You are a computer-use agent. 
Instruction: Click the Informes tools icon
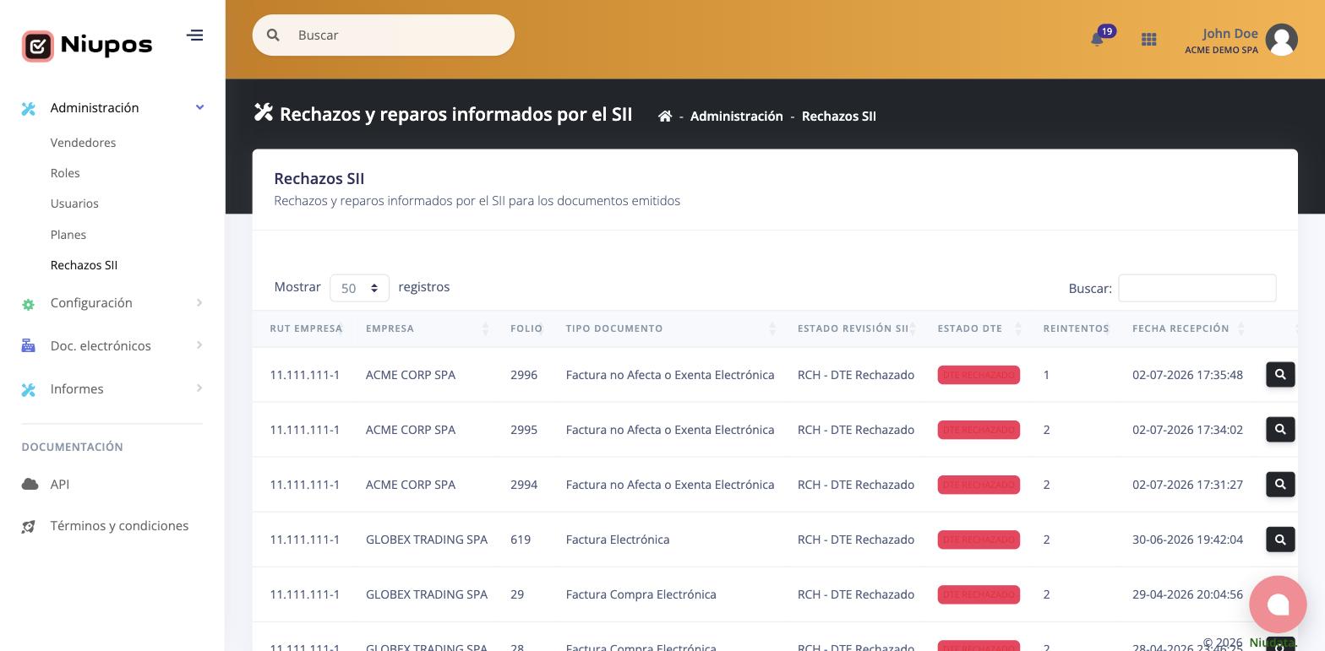pos(29,389)
